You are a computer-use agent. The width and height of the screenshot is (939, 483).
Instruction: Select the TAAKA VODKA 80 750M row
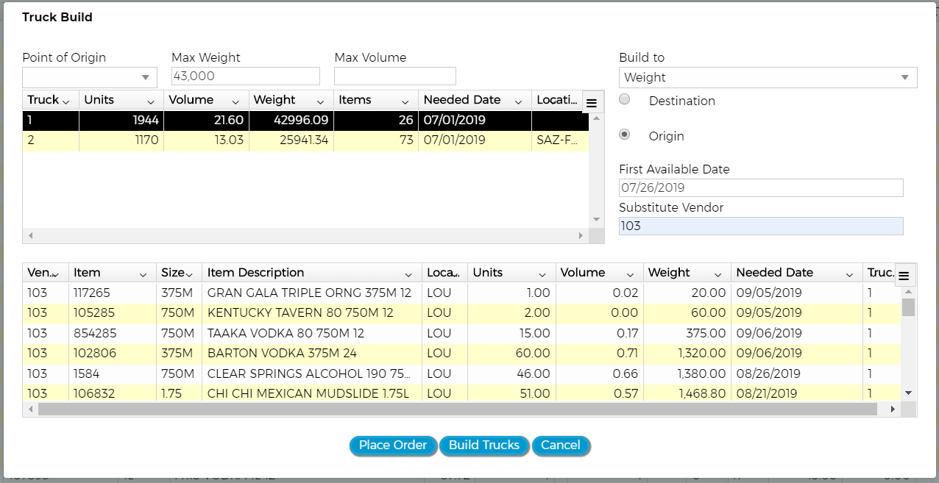click(294, 333)
